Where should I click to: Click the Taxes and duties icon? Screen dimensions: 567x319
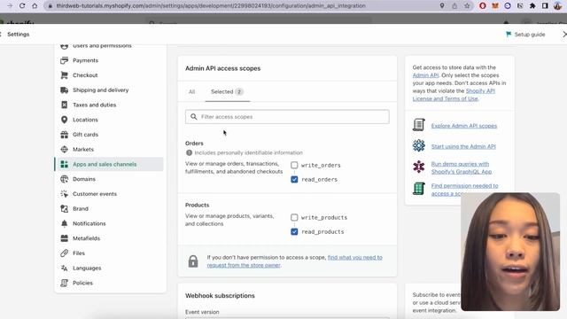point(65,105)
